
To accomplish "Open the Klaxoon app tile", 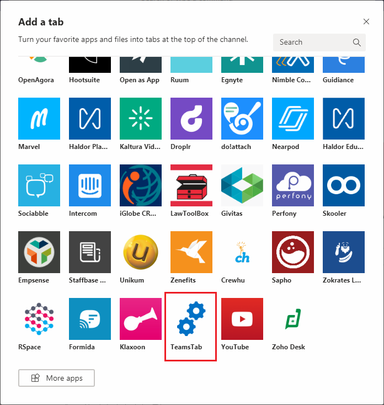I will click(x=141, y=319).
